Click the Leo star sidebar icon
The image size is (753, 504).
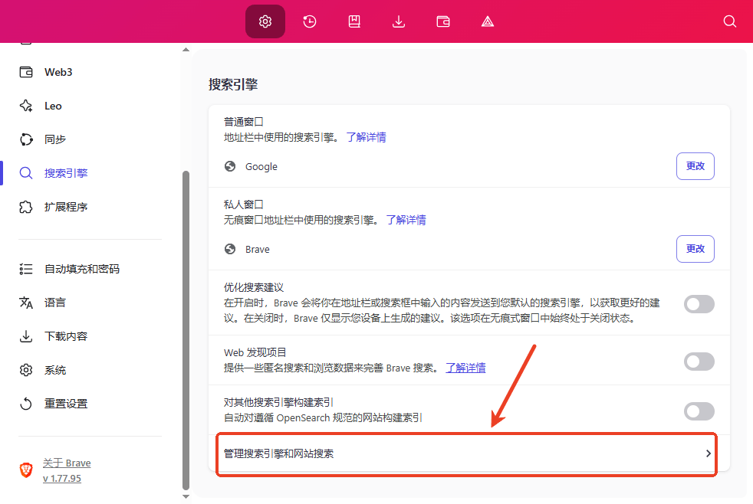[26, 106]
